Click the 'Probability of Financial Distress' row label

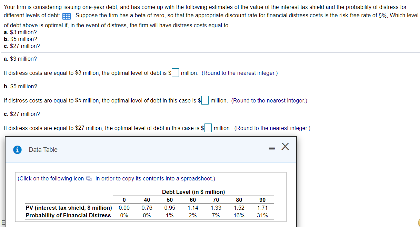(x=68, y=215)
